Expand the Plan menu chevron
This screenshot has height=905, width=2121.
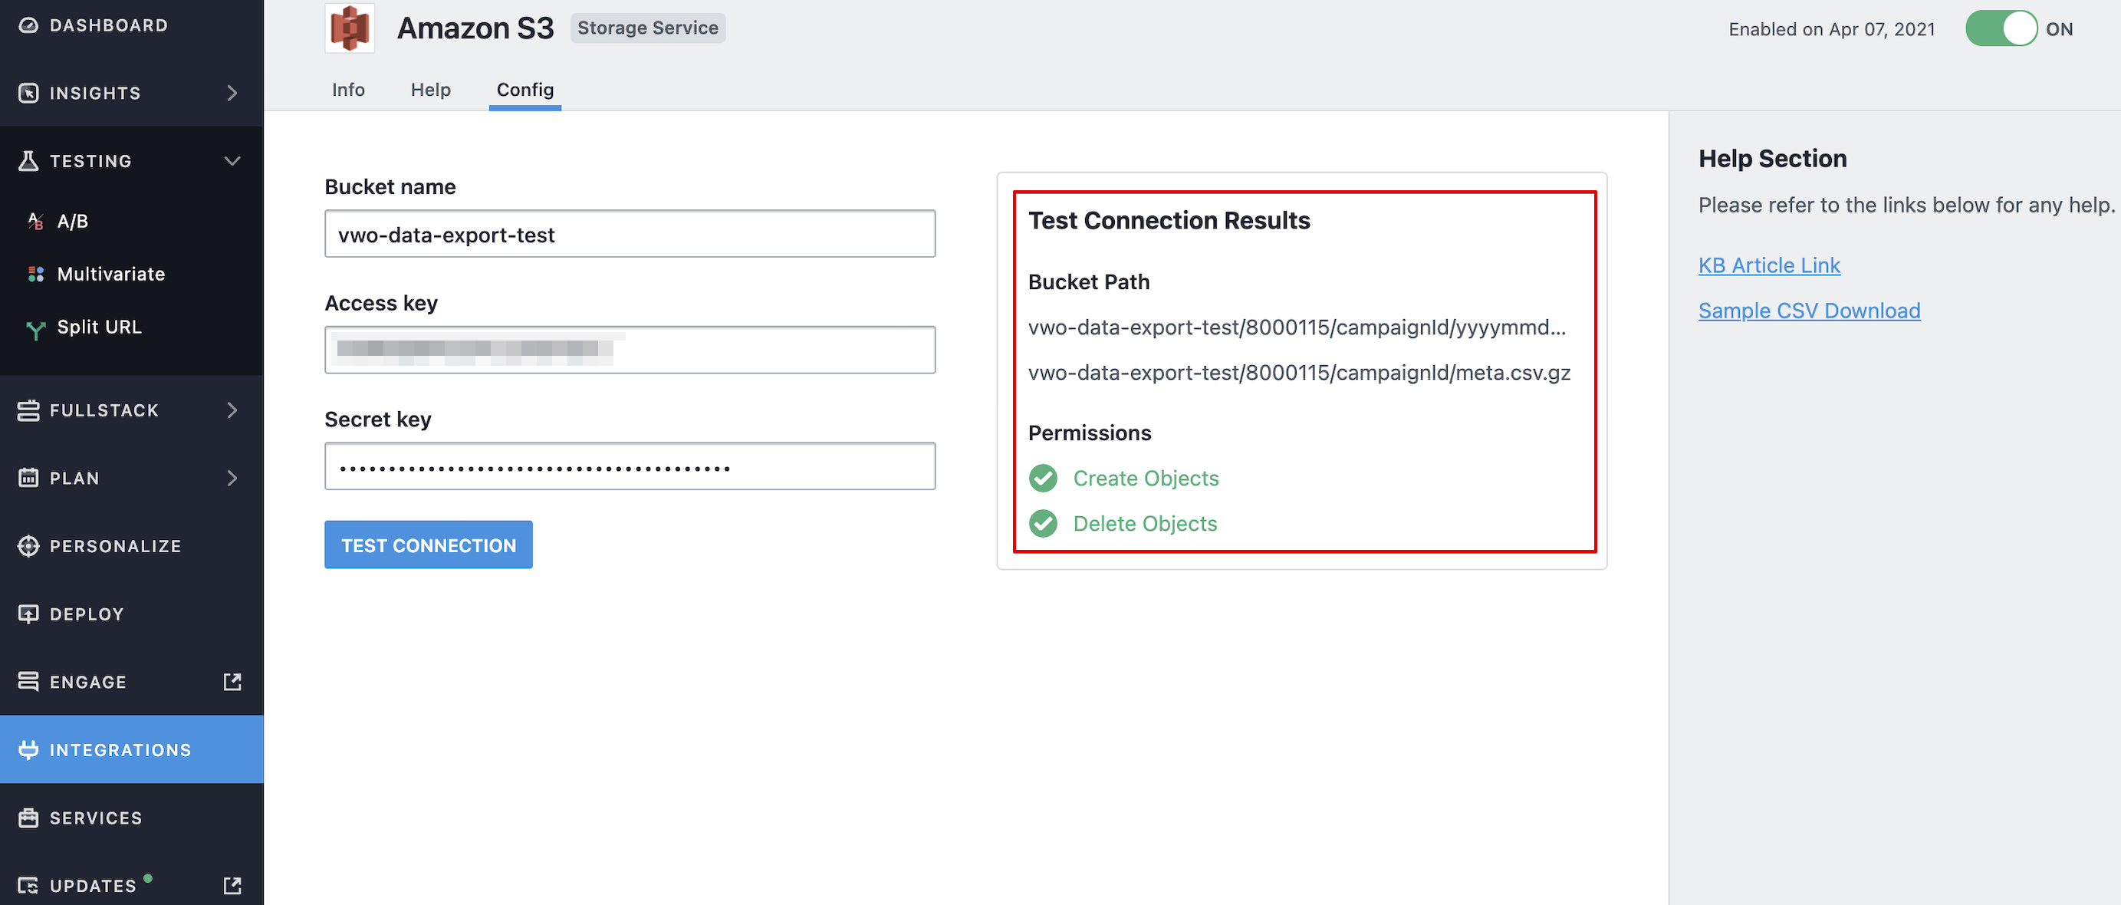point(232,478)
